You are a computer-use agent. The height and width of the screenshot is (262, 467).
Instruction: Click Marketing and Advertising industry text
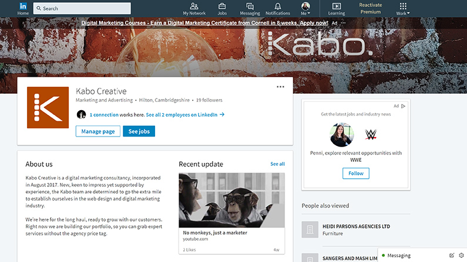click(104, 100)
